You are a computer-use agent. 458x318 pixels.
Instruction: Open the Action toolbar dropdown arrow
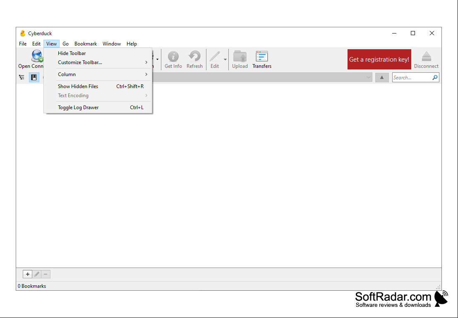[158, 59]
